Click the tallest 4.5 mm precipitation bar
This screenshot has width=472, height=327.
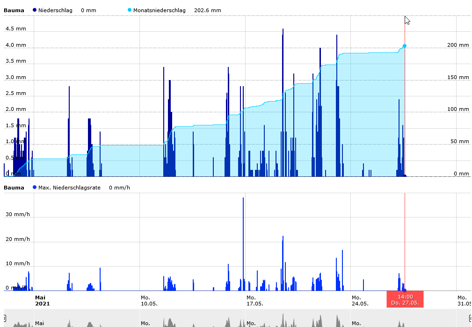tap(283, 102)
